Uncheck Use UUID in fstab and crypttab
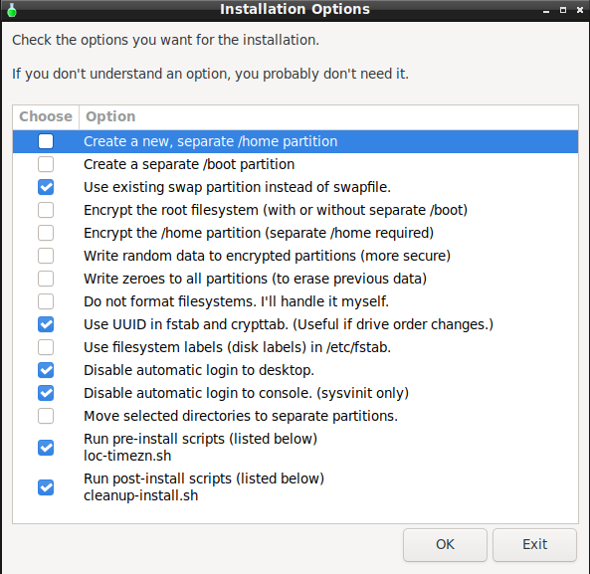The image size is (590, 574). point(46,324)
